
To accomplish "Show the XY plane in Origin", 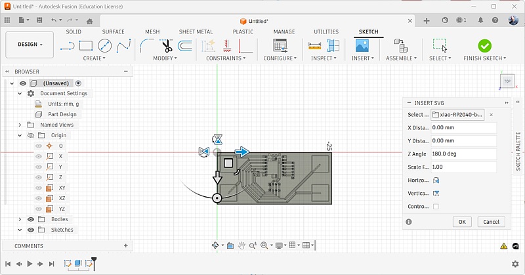I will [39, 188].
